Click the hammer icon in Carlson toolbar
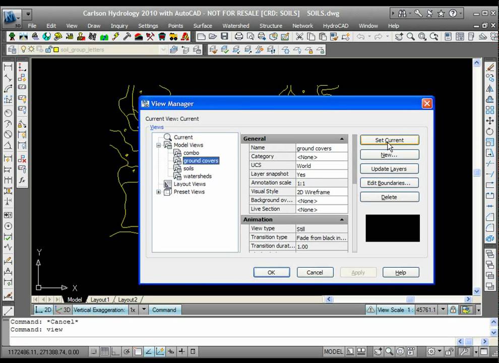Screen dimensions: 499x363 pyautogui.click(x=127, y=37)
